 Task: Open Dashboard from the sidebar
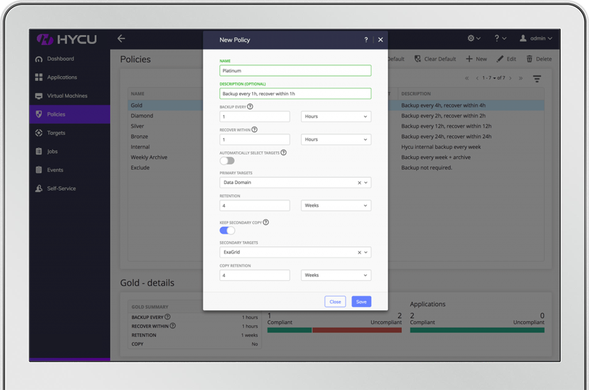coord(60,59)
